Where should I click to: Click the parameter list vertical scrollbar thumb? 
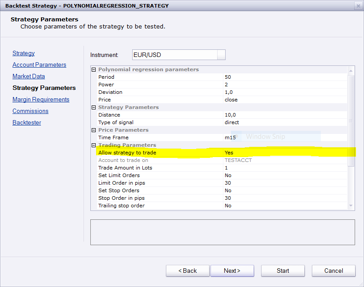[x=351, y=121]
